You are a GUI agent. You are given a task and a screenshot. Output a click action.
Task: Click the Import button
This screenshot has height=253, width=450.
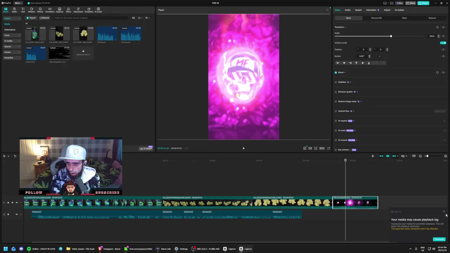point(31,18)
